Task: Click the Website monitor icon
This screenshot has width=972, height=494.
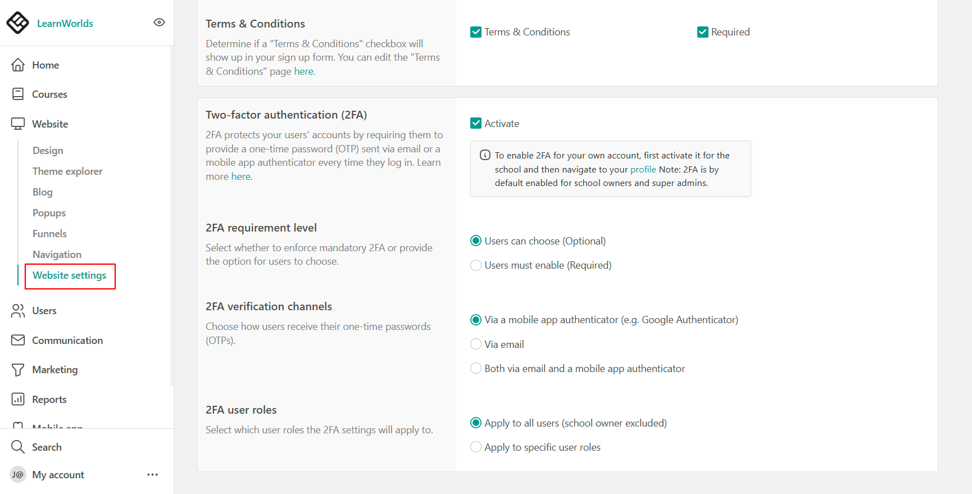Action: (x=18, y=124)
